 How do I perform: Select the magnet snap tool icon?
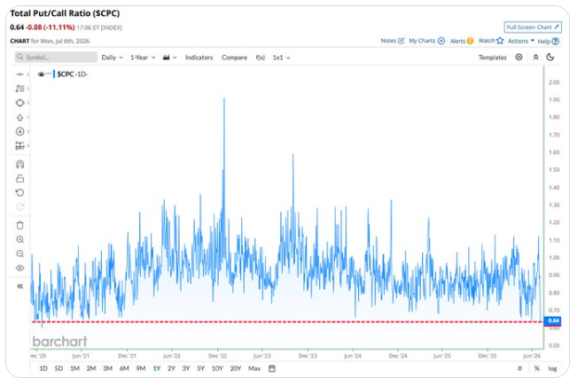tap(19, 164)
